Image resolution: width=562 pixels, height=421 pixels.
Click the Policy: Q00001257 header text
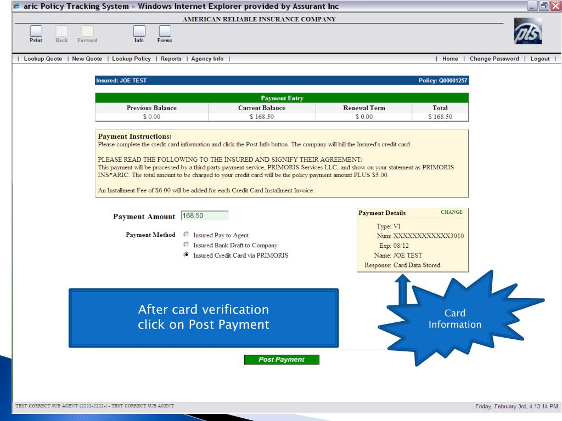[443, 81]
